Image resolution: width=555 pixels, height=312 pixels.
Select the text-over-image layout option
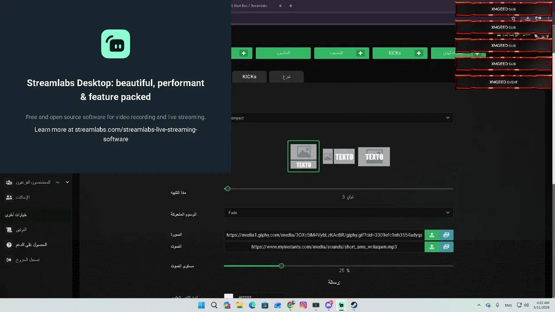point(374,157)
